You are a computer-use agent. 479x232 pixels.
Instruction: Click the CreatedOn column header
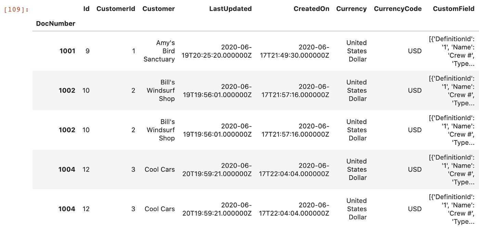pos(311,9)
